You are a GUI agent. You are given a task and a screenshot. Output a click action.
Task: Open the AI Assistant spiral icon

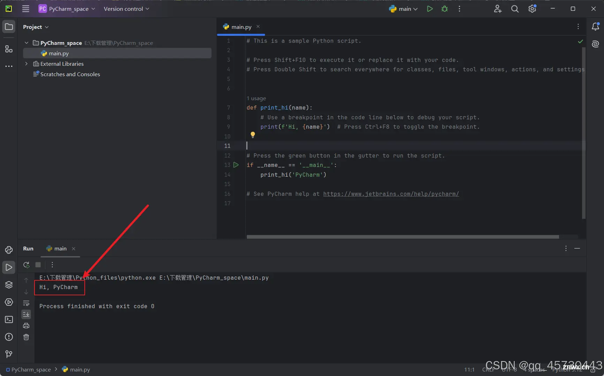(x=595, y=44)
